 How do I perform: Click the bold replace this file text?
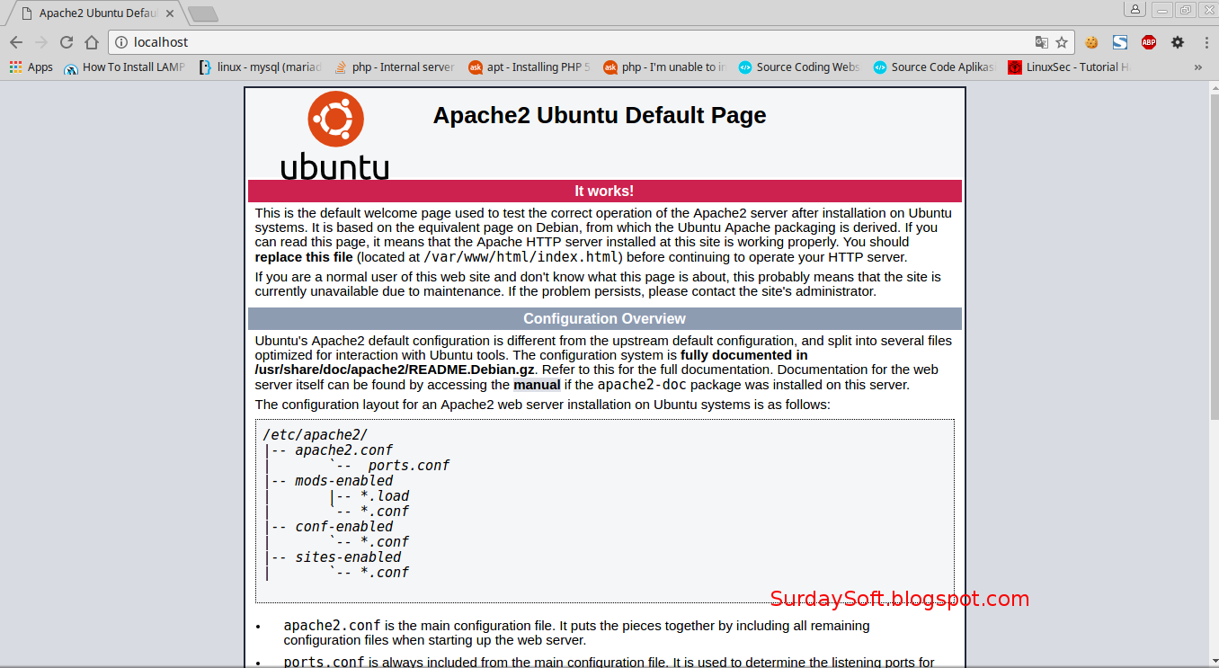click(304, 257)
